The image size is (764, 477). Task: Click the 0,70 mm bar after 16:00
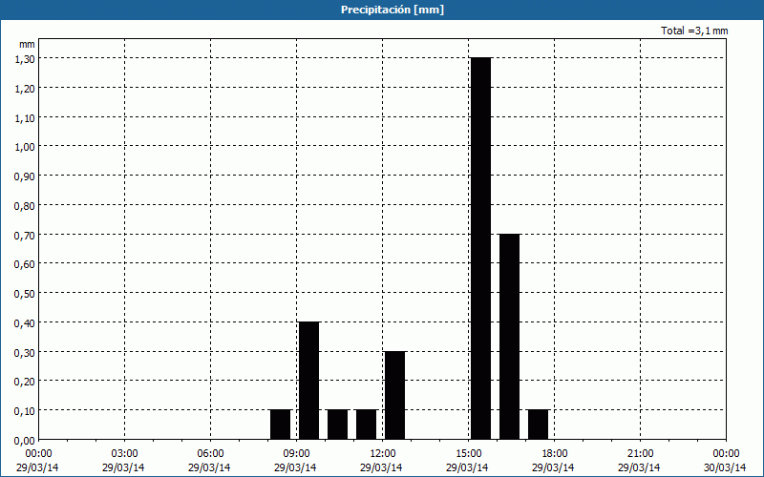point(510,337)
